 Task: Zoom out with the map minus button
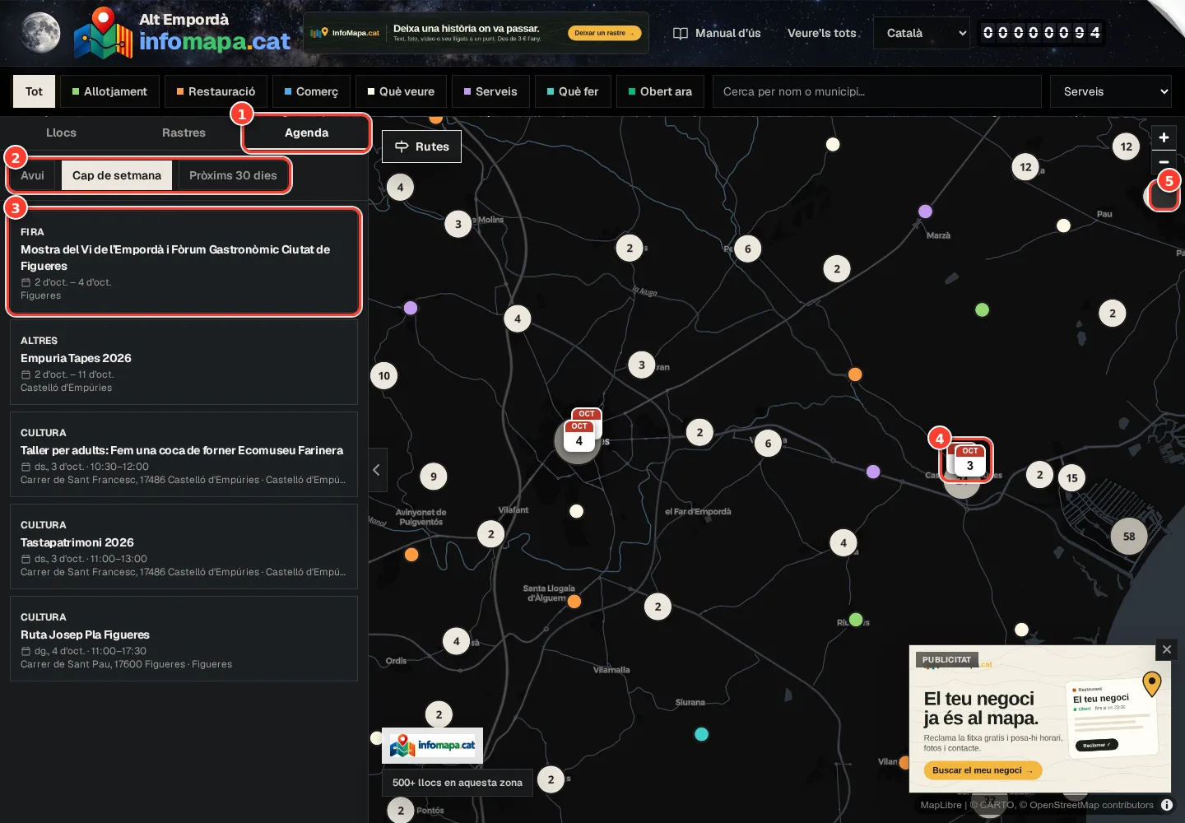(1164, 161)
